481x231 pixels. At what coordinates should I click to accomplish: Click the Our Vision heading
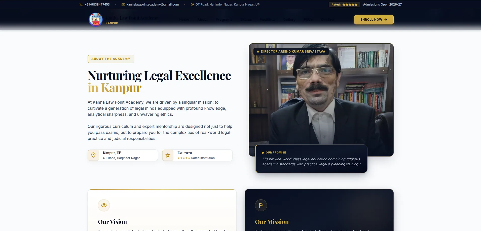[x=112, y=222]
